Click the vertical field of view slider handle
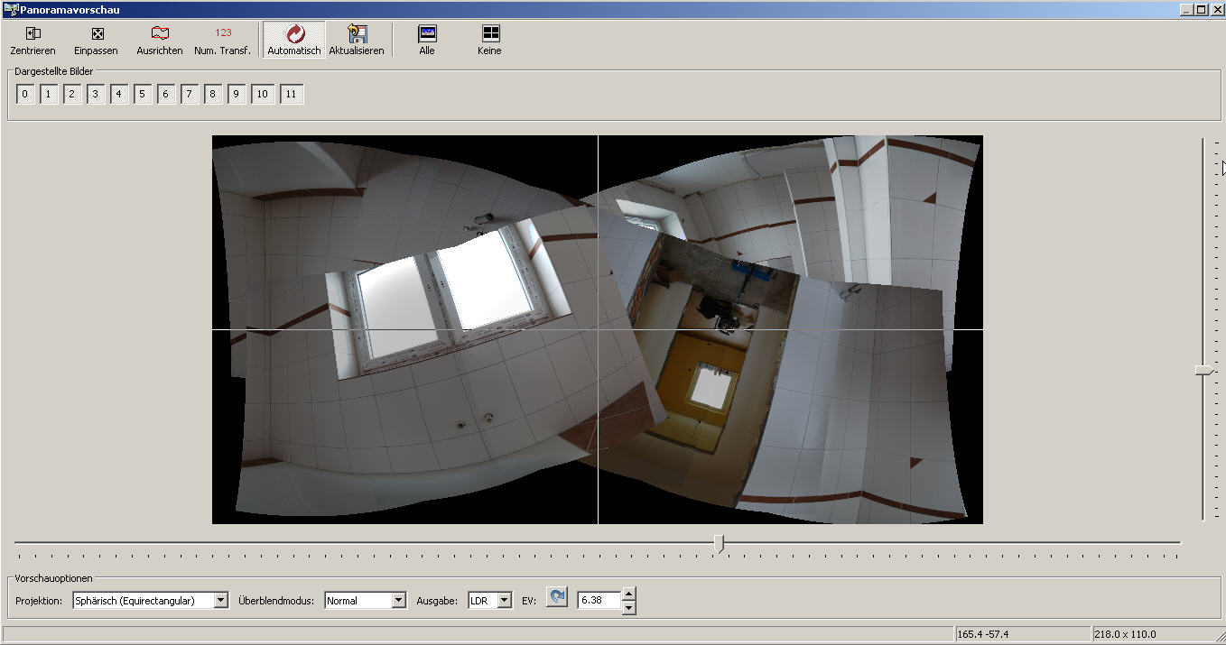Viewport: 1226px width, 645px height. click(1203, 370)
